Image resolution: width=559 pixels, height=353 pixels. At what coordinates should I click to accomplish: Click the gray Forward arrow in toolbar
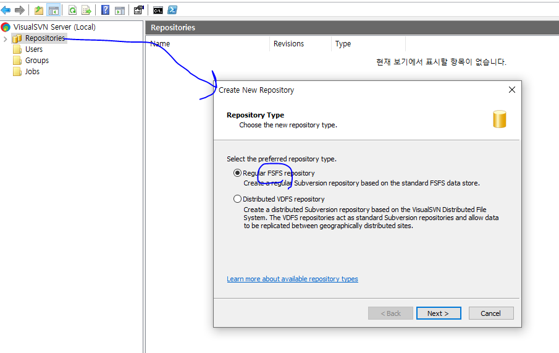pos(20,11)
